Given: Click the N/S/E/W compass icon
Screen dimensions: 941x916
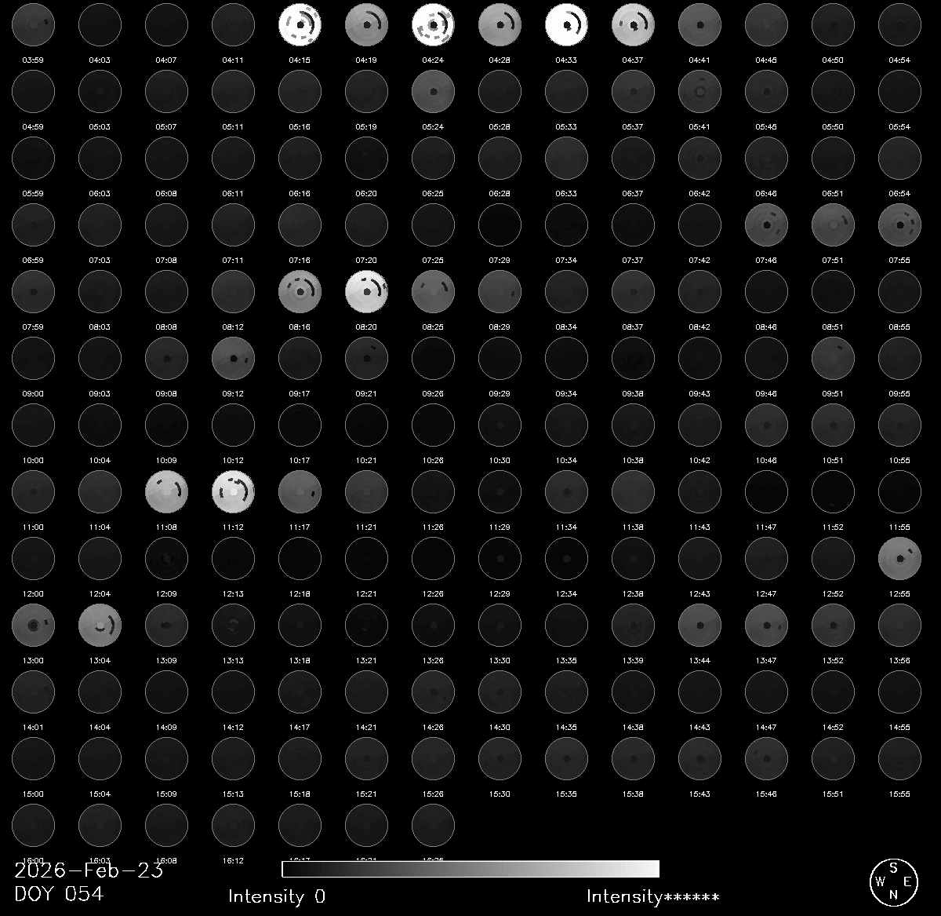Looking at the screenshot, I should 892,880.
